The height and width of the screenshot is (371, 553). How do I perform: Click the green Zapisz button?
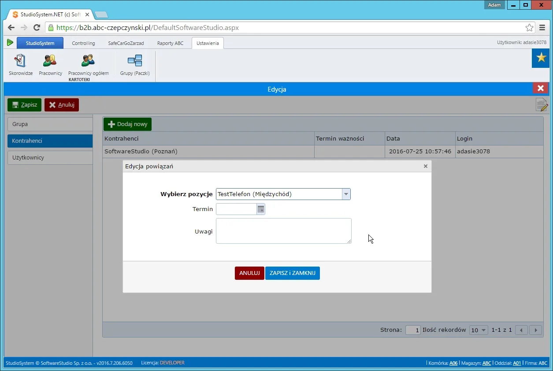pyautogui.click(x=24, y=105)
